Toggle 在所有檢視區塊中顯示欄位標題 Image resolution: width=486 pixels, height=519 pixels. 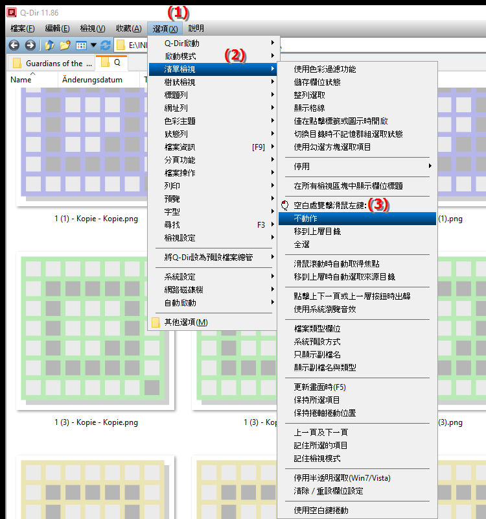[358, 186]
